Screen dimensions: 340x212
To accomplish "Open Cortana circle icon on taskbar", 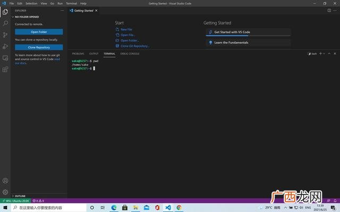I will 92,208.
